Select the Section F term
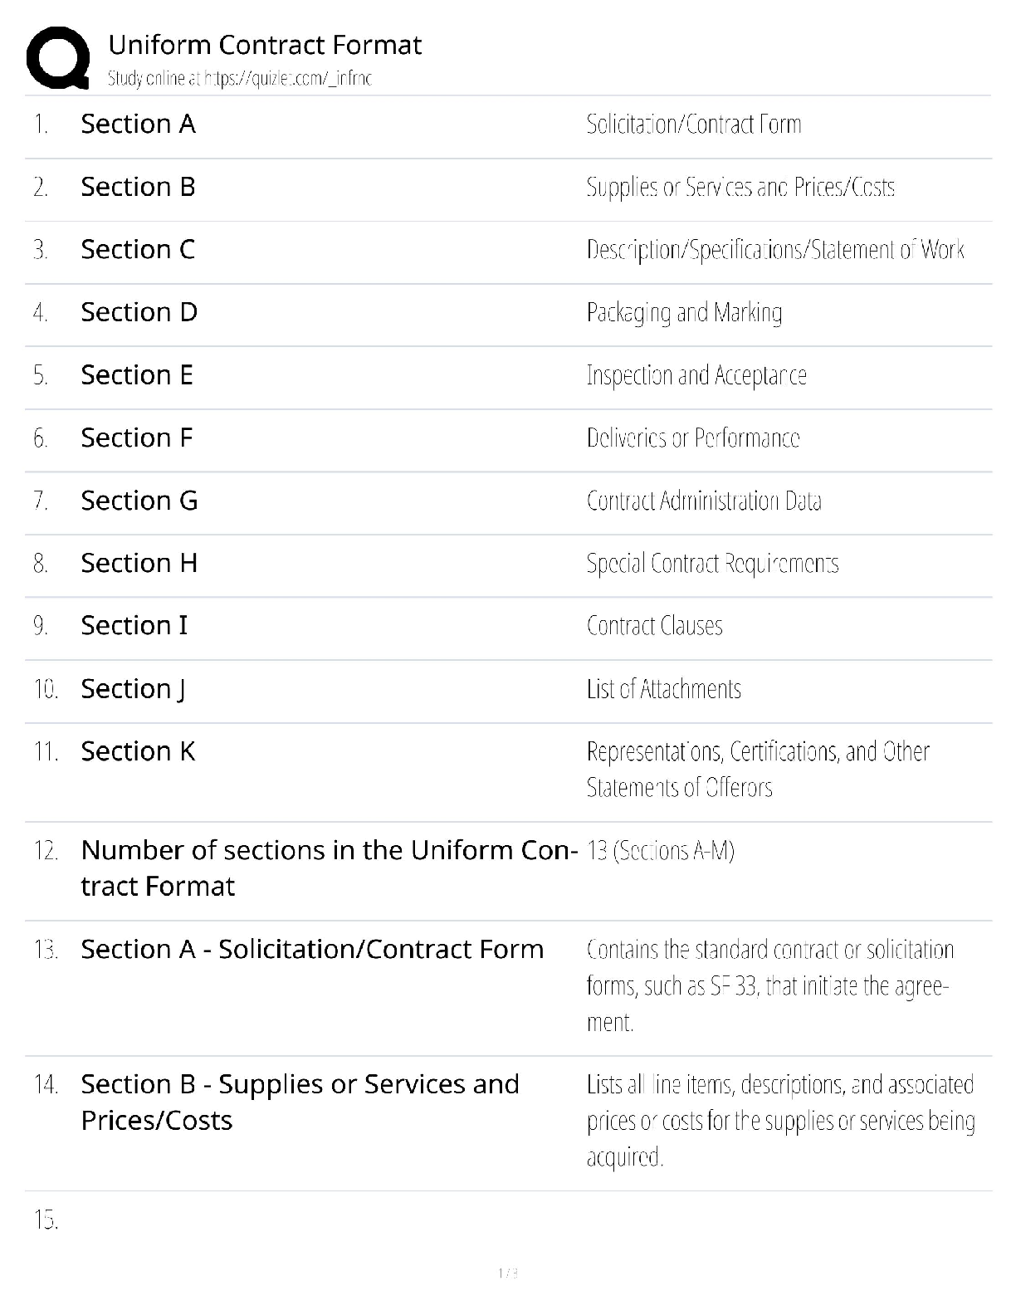This screenshot has width=1016, height=1315. (136, 438)
